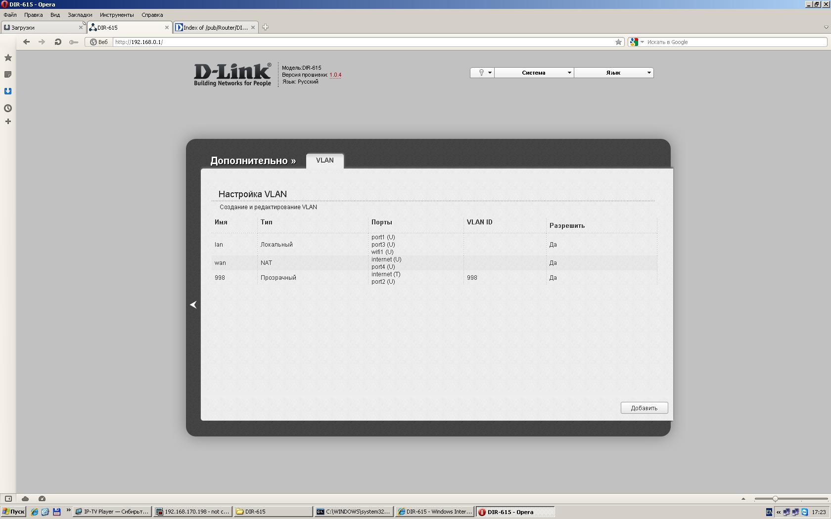Open the Справка menu
Screen dimensions: 831x519
pyautogui.click(x=152, y=15)
